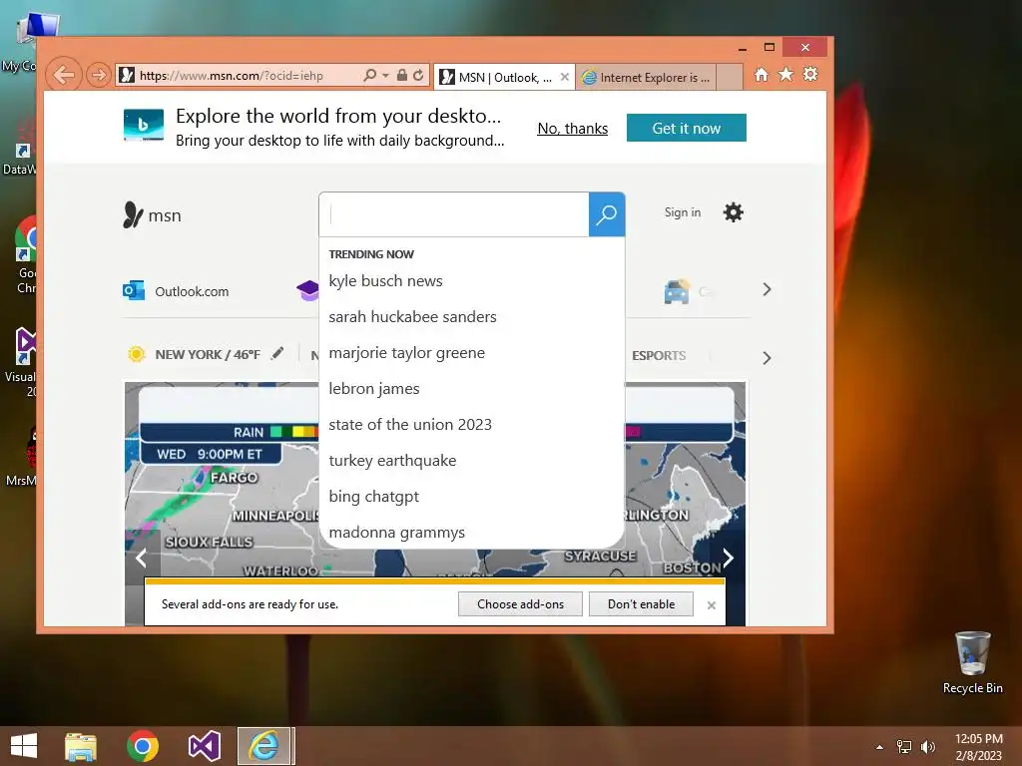
Task: Go to next slide in weather carousel
Action: pos(728,558)
